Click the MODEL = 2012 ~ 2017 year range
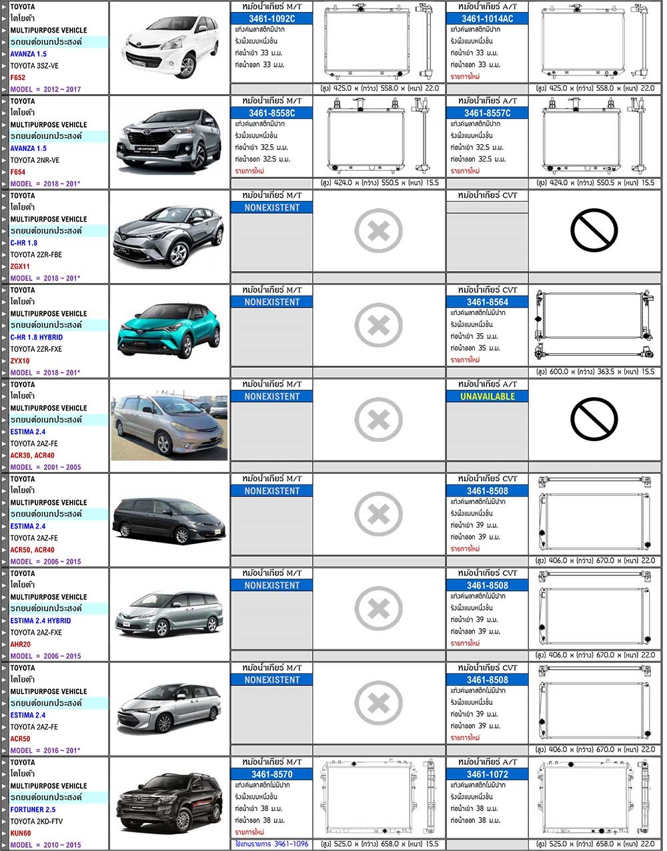Viewport: 667px width, 851px height. (x=45, y=89)
